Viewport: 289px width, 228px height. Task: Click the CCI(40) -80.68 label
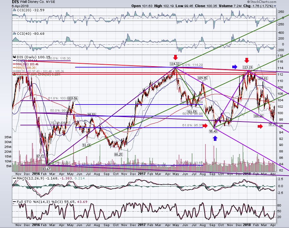coord(31,34)
